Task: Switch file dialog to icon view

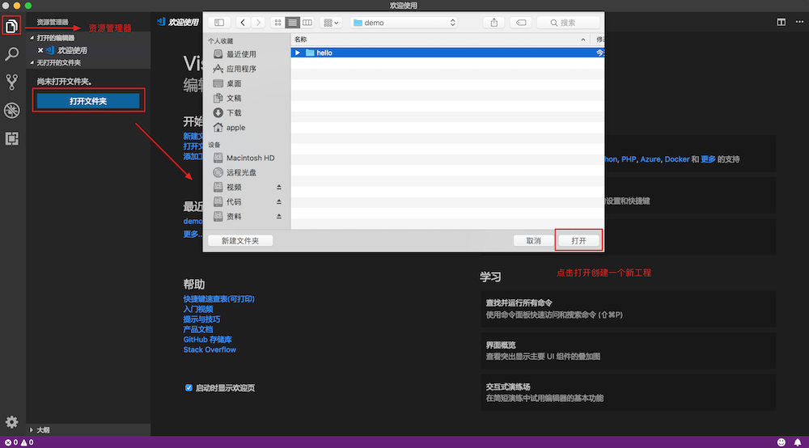Action: coord(279,23)
